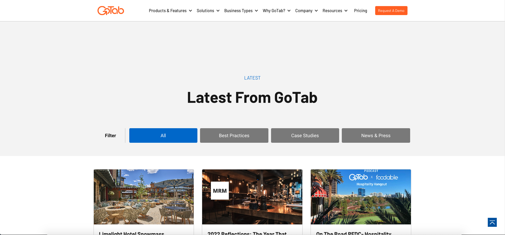Filter by News & Press

(376, 135)
